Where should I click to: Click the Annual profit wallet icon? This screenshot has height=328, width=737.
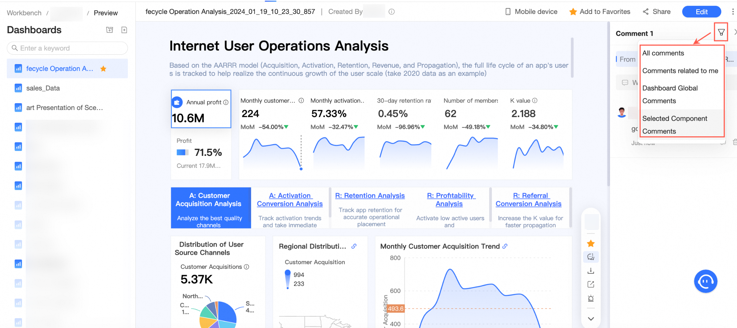point(177,102)
